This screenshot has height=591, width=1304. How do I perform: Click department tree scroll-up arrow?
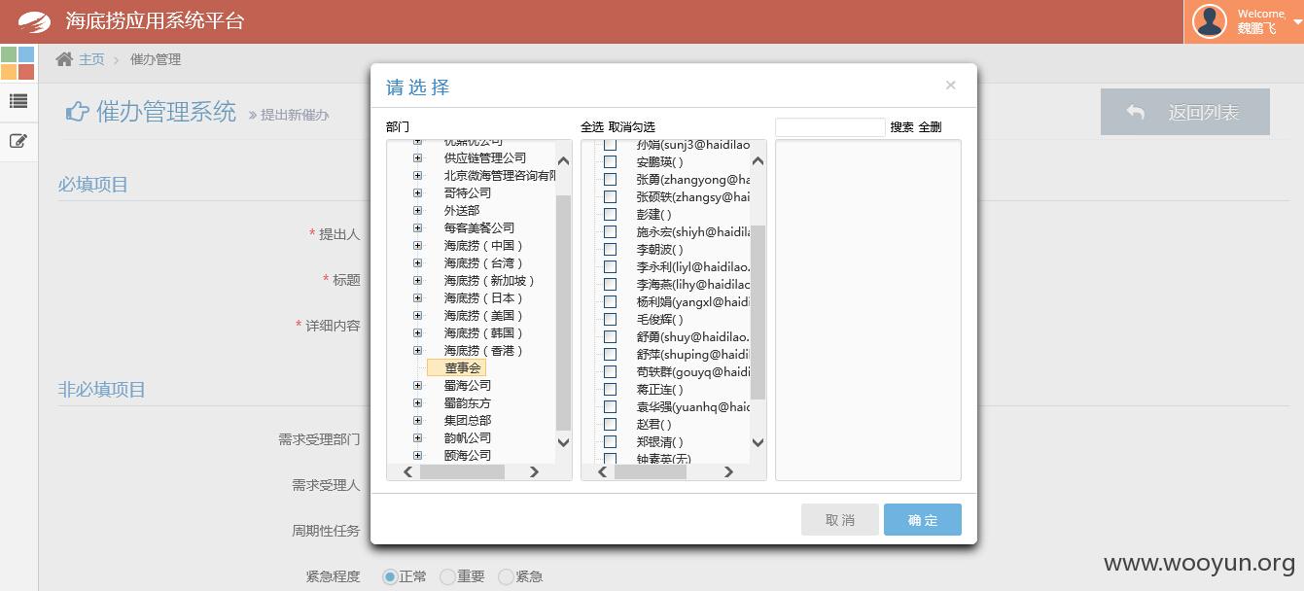coord(564,160)
